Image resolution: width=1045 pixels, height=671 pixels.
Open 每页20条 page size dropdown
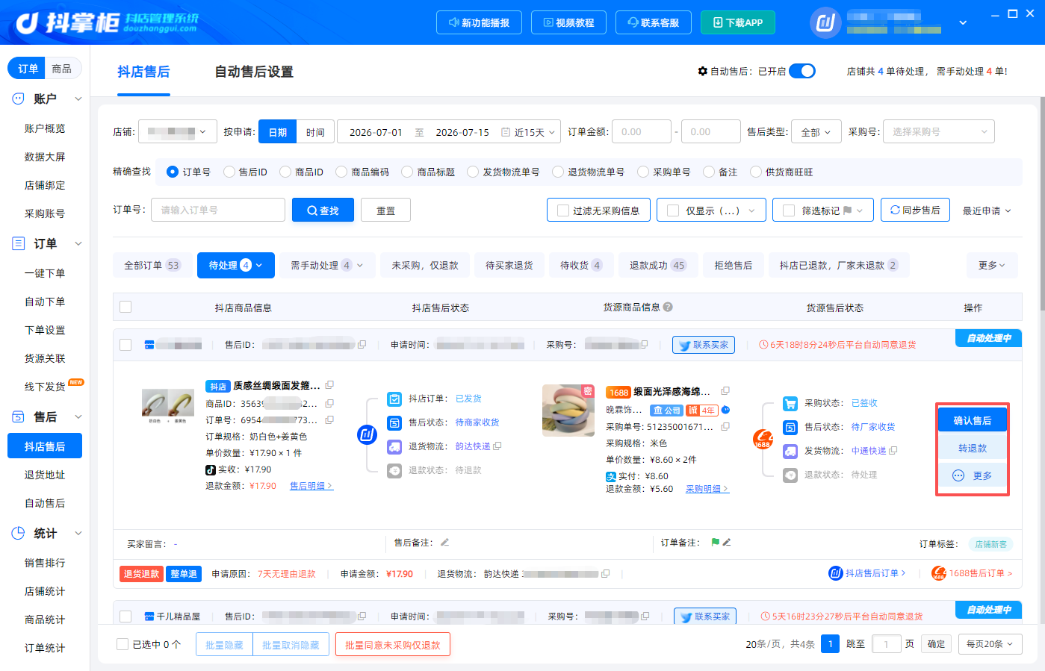click(x=990, y=644)
